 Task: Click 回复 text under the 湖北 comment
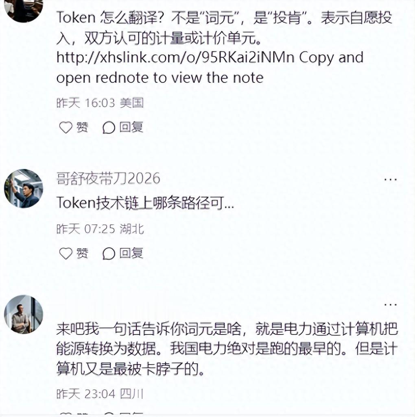[131, 253]
